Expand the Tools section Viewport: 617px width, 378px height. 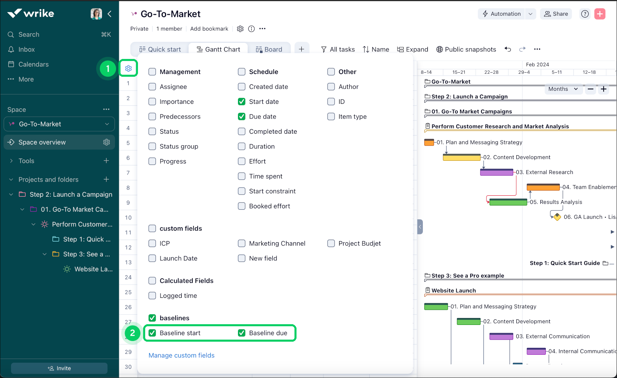point(12,161)
